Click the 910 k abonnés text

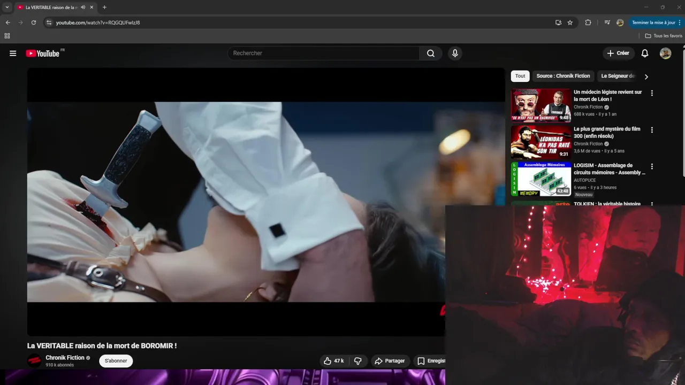tap(60, 365)
